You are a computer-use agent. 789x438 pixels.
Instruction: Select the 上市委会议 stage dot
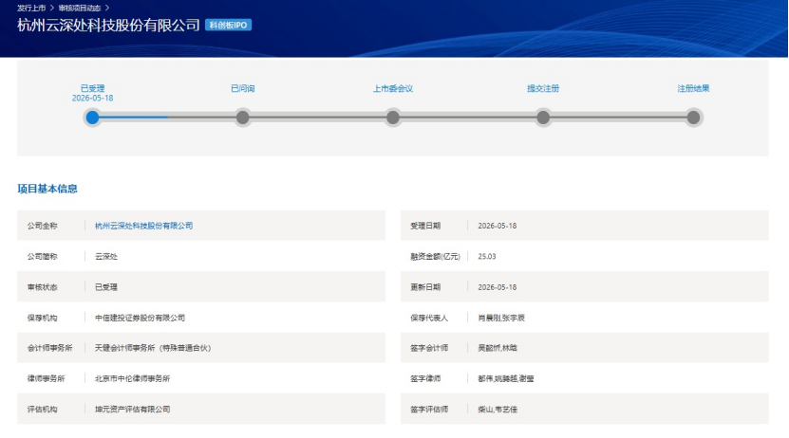[x=393, y=118]
